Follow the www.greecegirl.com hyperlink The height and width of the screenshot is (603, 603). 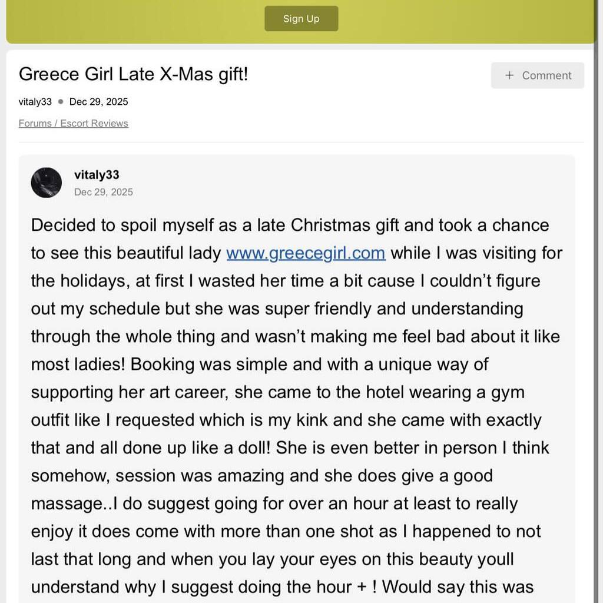(306, 253)
